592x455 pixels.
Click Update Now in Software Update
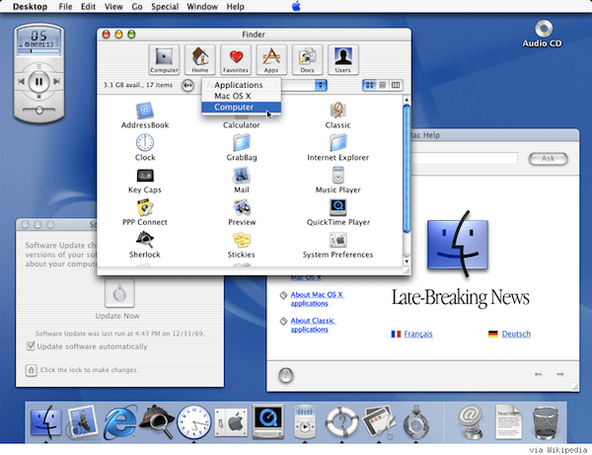[119, 293]
